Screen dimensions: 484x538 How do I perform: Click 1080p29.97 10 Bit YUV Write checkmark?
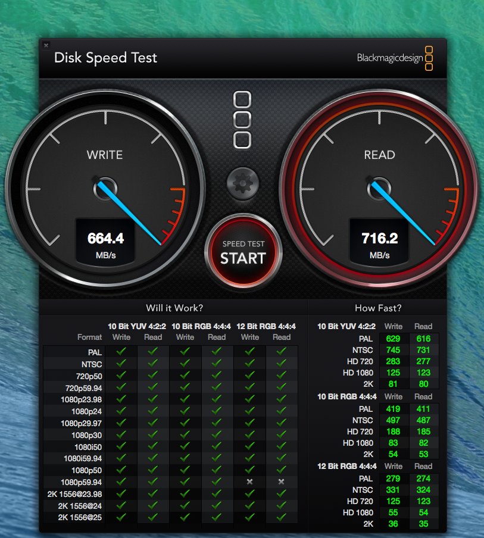coord(121,423)
